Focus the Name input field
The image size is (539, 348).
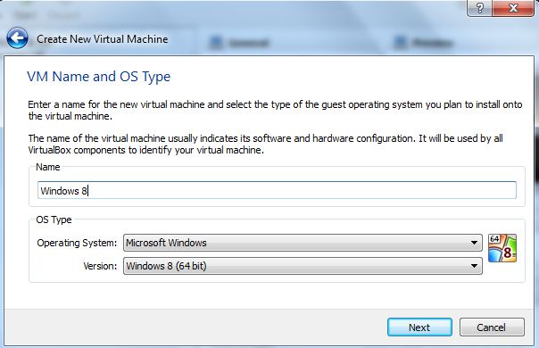(x=277, y=190)
